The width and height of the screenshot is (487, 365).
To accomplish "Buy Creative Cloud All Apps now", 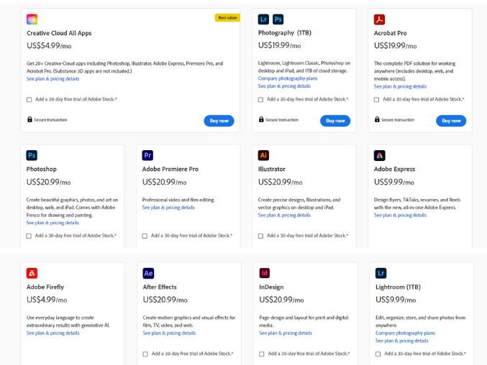I will [219, 121].
